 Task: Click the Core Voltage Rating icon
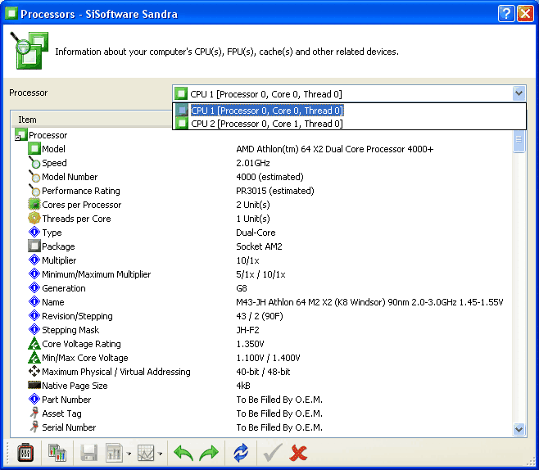pos(34,344)
